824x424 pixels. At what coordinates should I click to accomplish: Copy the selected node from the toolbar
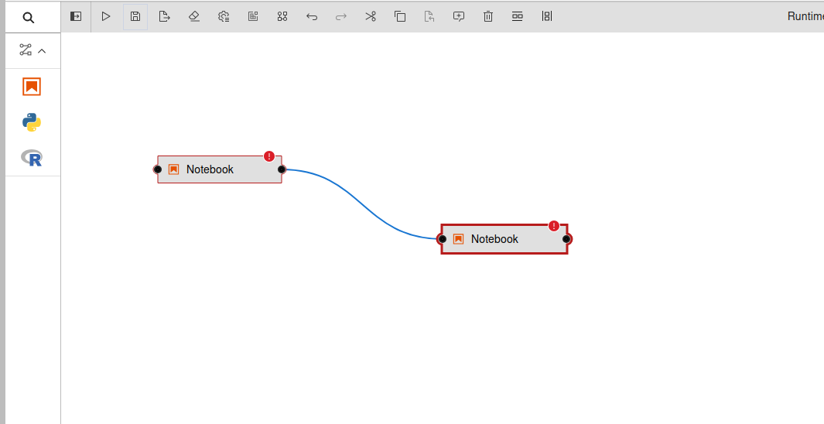(x=400, y=16)
